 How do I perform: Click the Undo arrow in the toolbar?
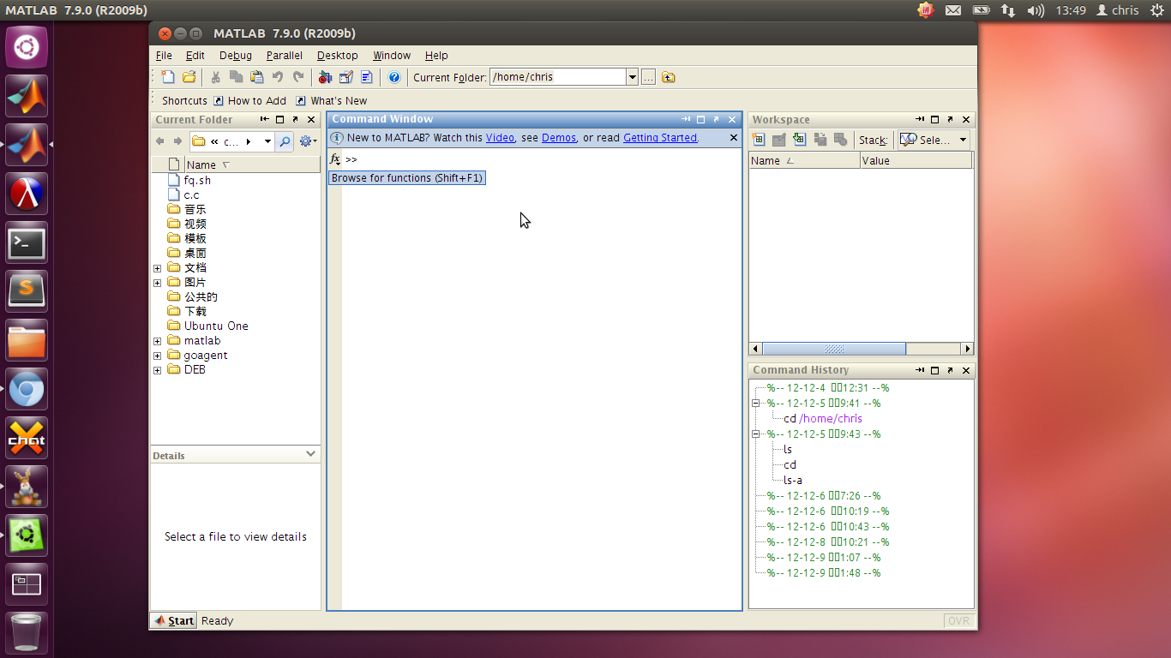pos(278,77)
